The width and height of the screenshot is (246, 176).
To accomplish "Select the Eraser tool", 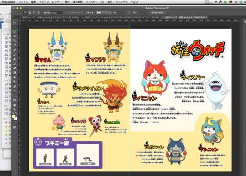I will [x=15, y=68].
